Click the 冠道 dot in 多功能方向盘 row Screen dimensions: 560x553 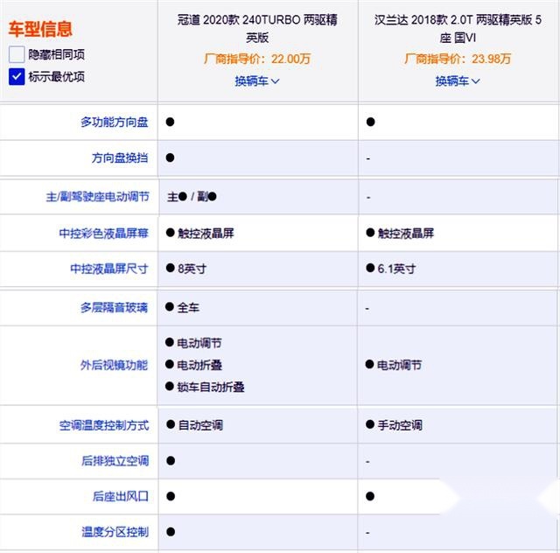coord(170,122)
